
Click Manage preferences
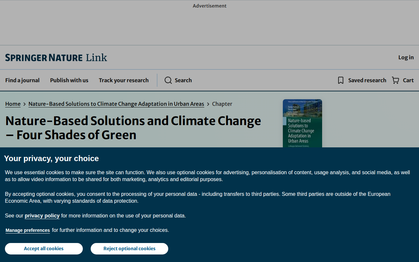[28, 230]
